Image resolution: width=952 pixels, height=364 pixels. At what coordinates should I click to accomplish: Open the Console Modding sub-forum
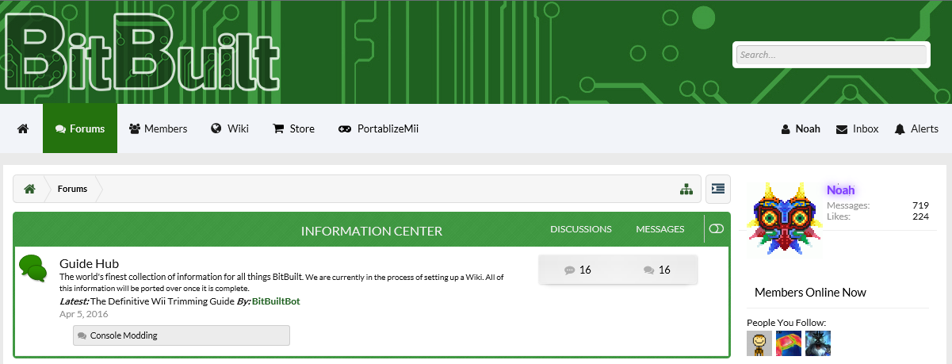coord(181,335)
